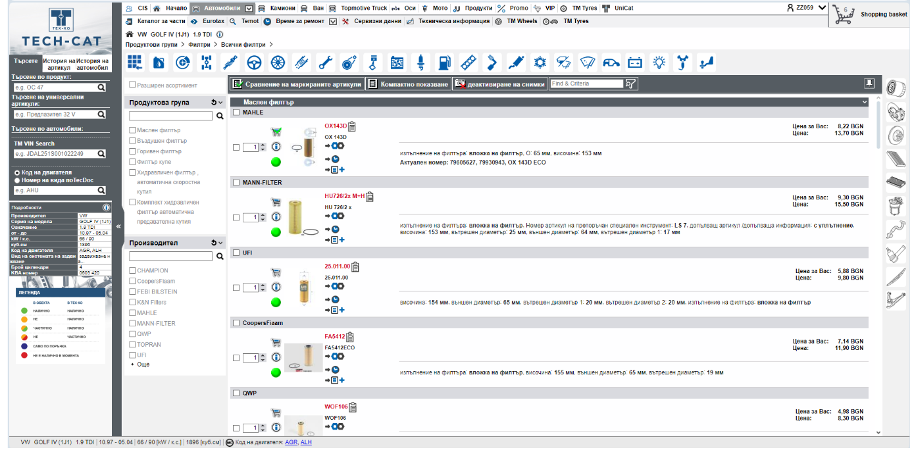912x450 pixels.
Task: Open the Shopping basket cart icon
Action: [x=843, y=14]
